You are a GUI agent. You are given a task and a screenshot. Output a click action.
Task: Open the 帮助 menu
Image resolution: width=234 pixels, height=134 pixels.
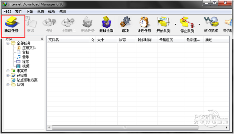click(51, 11)
